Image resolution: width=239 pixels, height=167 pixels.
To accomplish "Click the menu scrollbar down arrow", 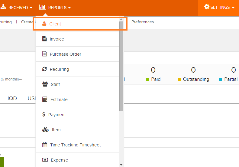I will [x=121, y=165].
